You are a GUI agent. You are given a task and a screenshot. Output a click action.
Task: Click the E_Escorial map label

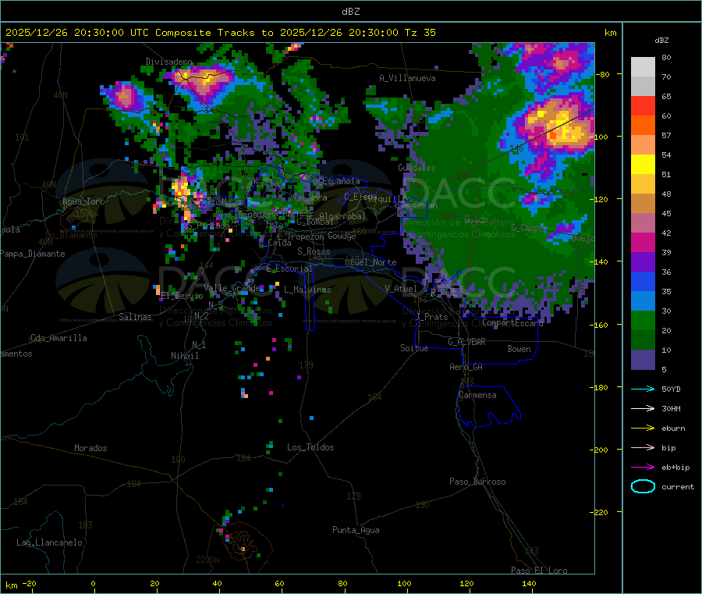289,269
